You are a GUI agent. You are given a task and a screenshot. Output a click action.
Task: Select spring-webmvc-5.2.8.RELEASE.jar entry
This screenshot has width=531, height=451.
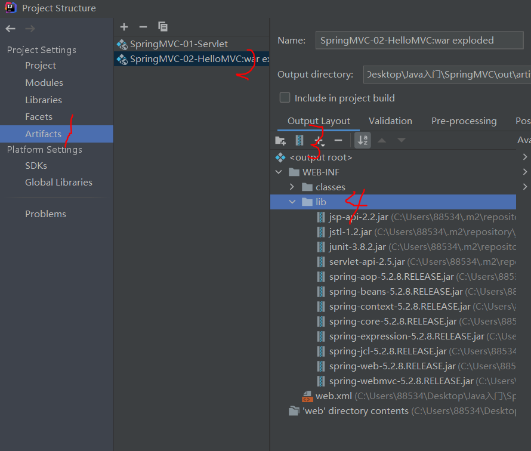tap(393, 381)
